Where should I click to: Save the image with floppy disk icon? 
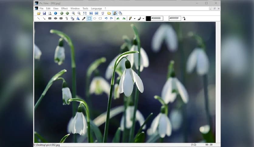click(x=44, y=13)
